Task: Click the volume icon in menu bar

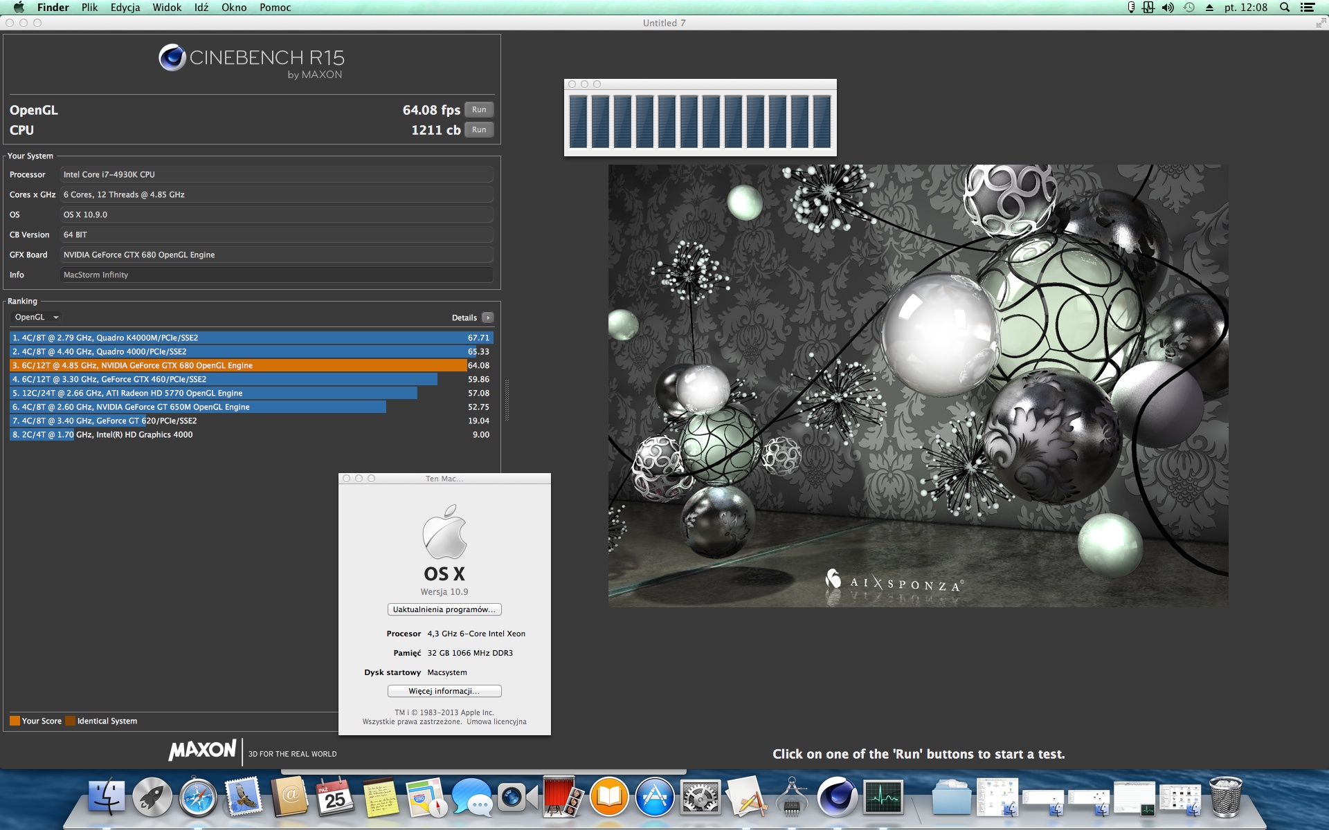Action: 1168,8
